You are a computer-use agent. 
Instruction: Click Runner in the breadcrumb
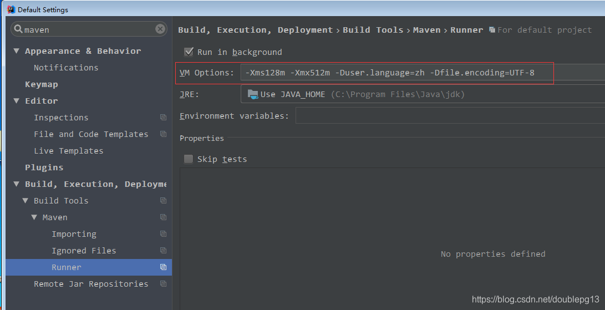pos(466,30)
